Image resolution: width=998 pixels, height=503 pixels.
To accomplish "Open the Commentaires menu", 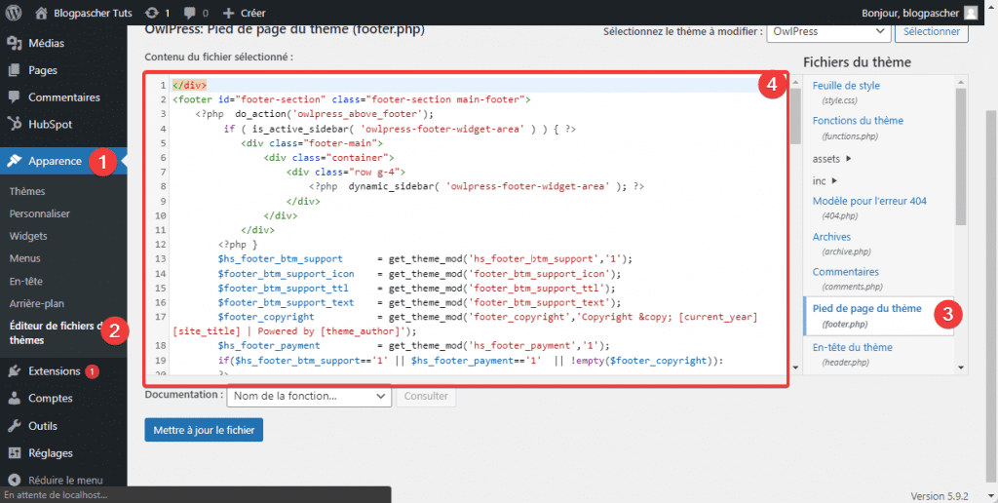I will point(63,97).
